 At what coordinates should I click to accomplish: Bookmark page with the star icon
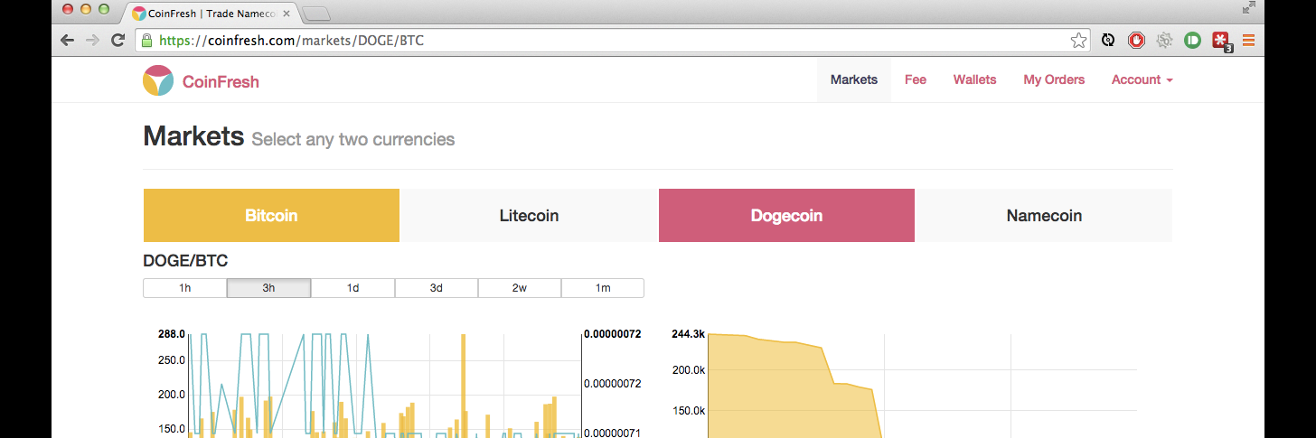coord(1078,40)
